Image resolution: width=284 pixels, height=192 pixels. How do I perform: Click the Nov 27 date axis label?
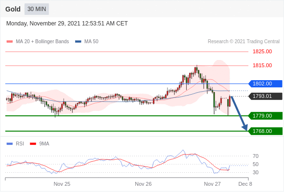(212, 184)
